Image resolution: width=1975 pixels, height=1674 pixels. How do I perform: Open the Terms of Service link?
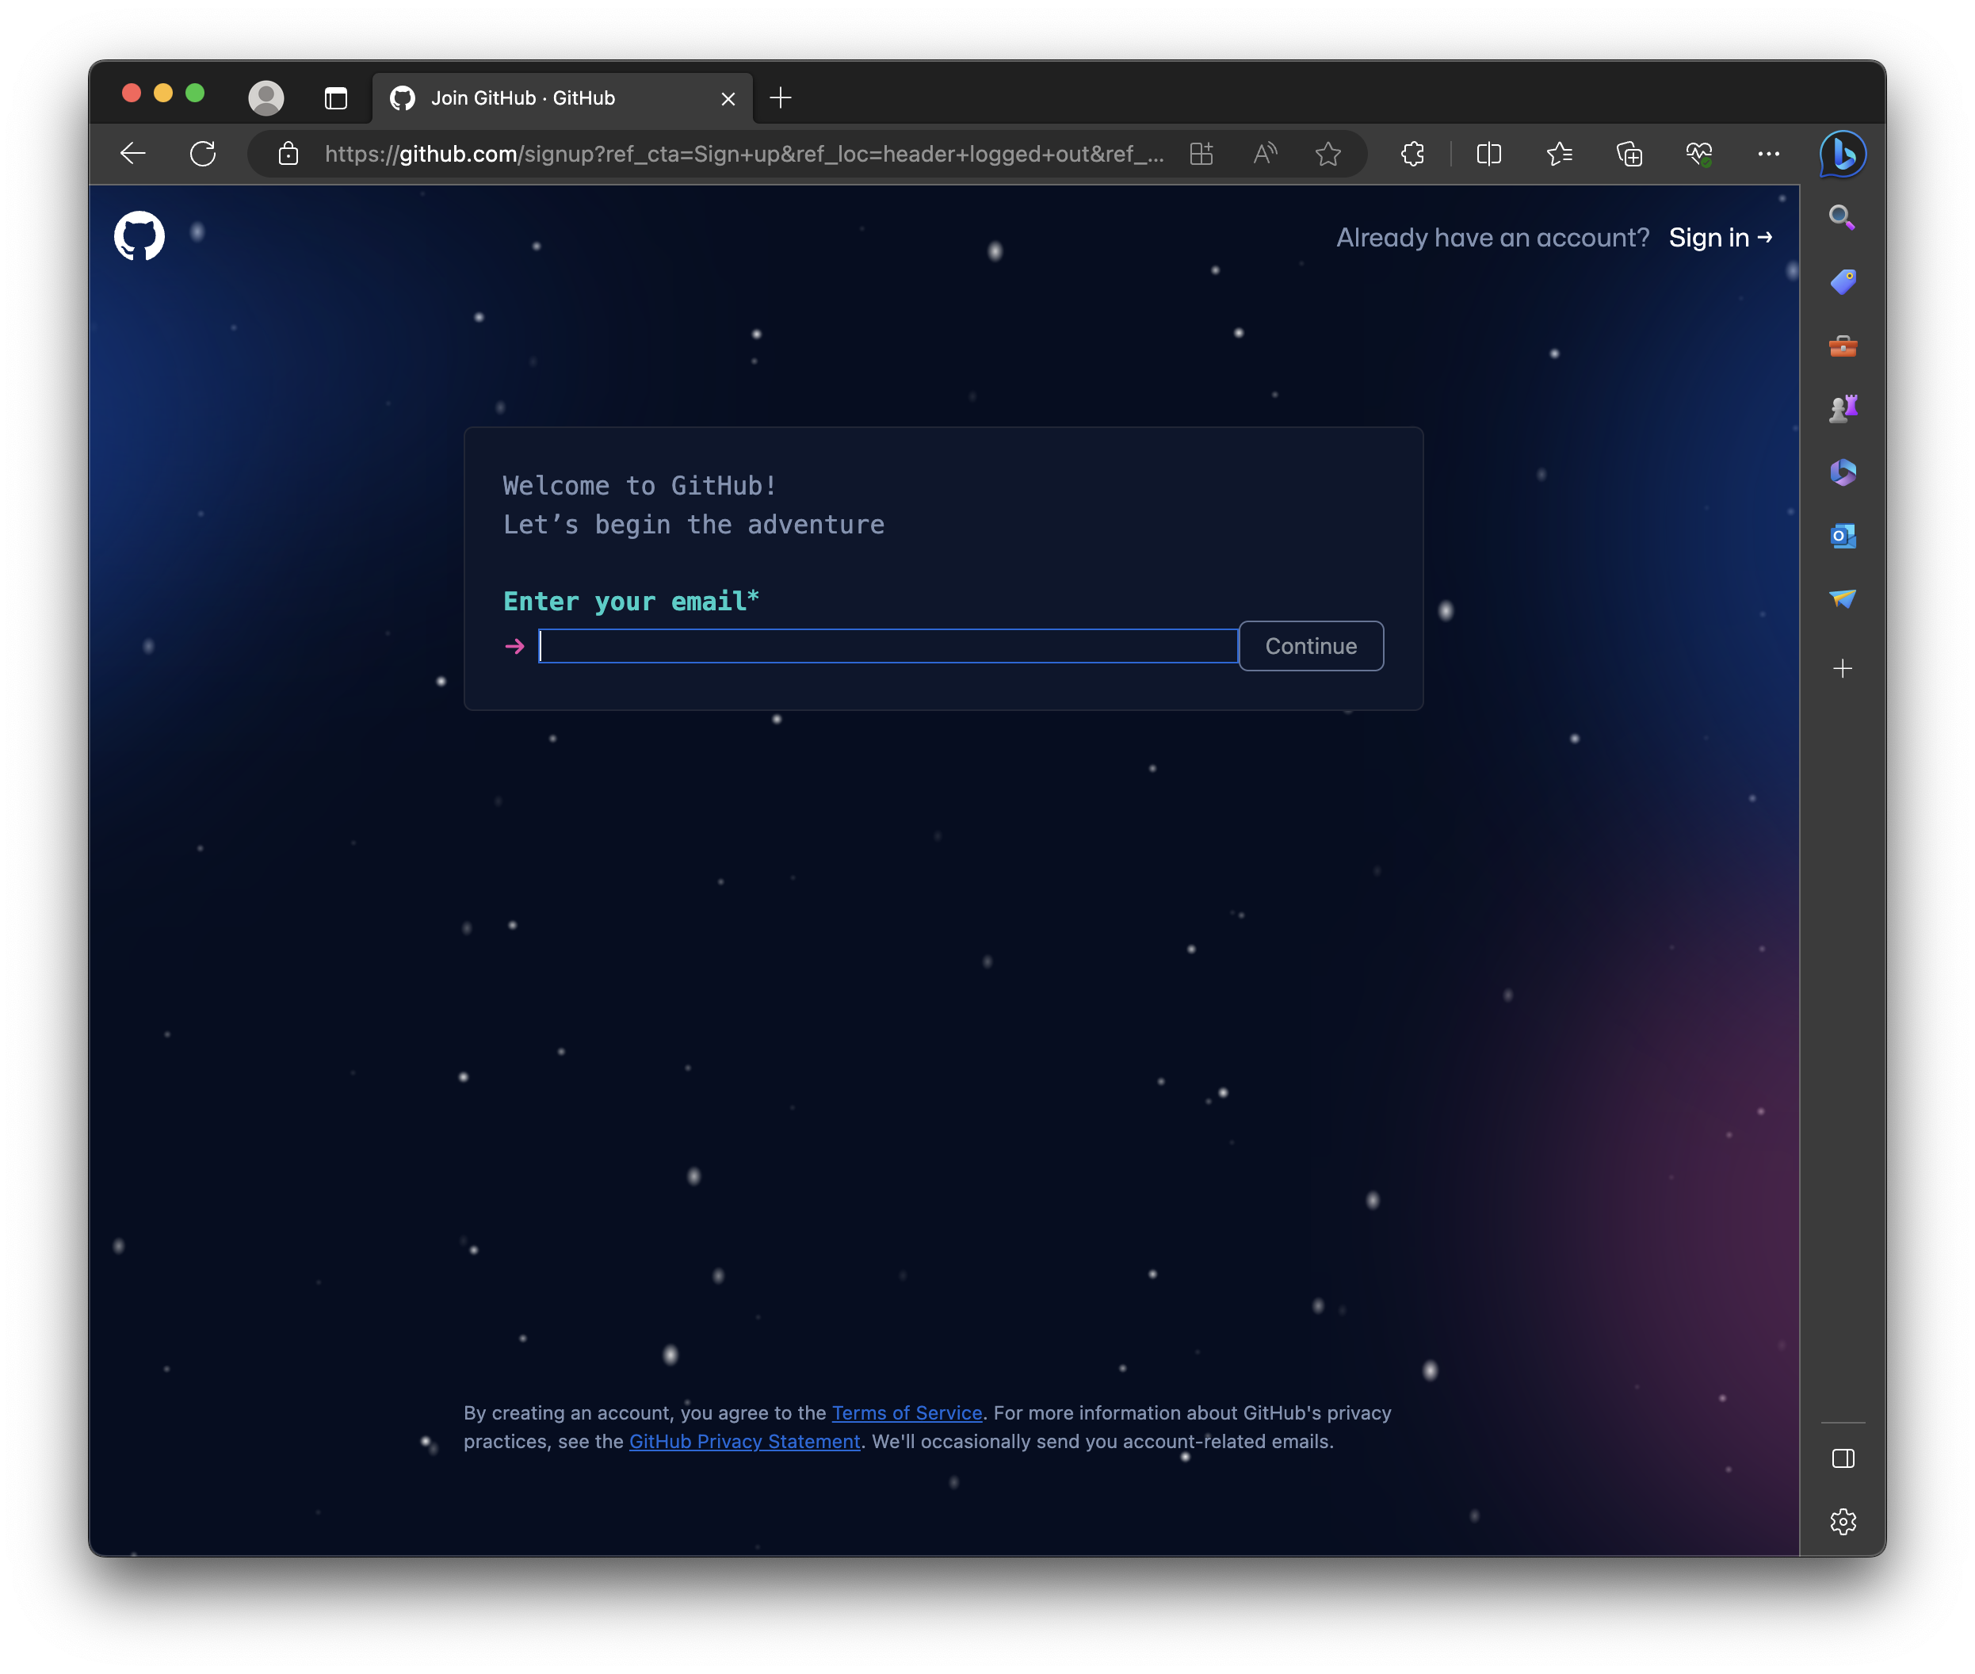click(x=907, y=1413)
